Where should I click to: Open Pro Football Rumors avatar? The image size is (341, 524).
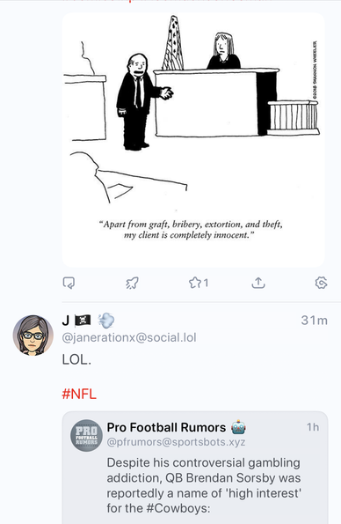pos(86,435)
